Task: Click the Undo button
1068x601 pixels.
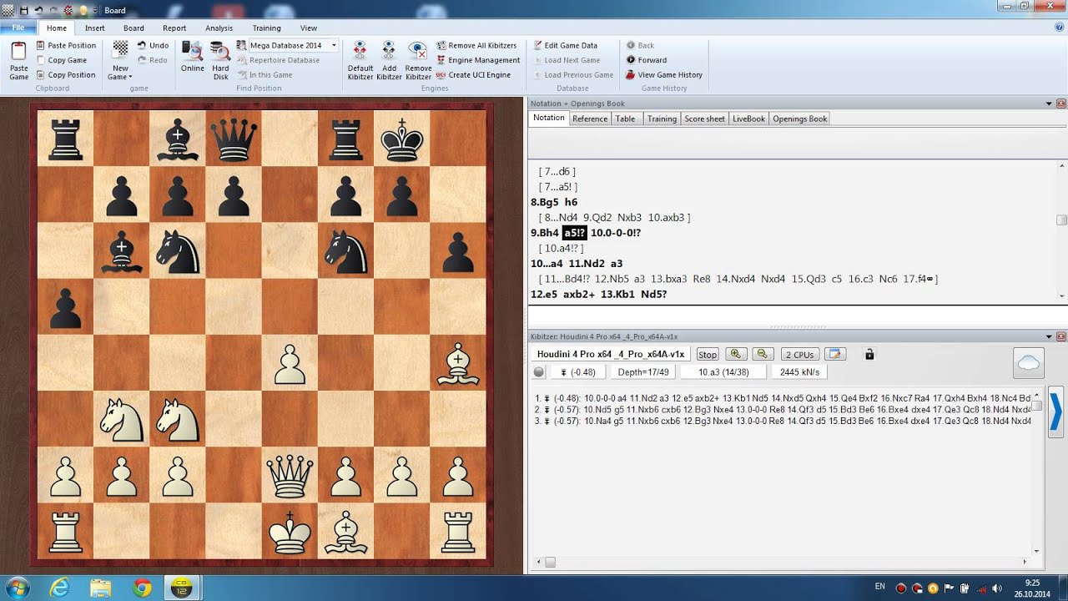Action: (x=153, y=45)
